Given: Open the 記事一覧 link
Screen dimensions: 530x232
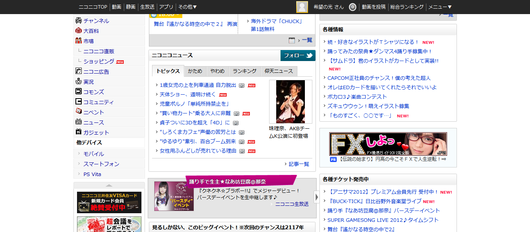Looking at the screenshot, I should point(299,164).
